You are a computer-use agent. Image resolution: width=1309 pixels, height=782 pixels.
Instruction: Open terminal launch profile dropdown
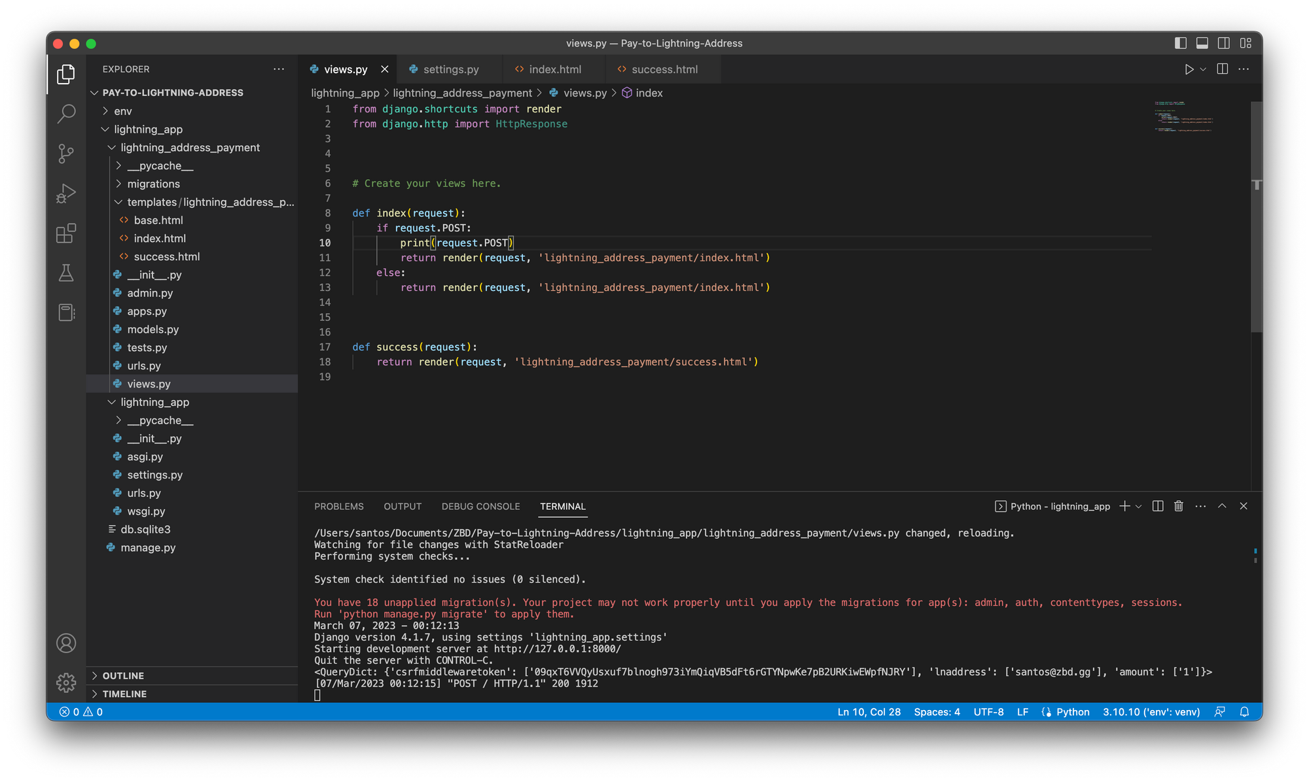click(1139, 506)
